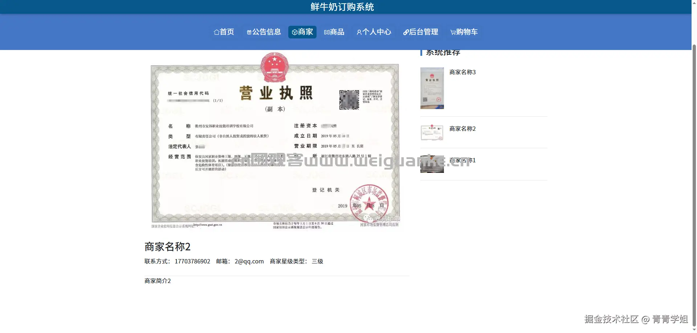Click the 商家星级类型 三级 text
Image resolution: width=697 pixels, height=333 pixels.
296,261
